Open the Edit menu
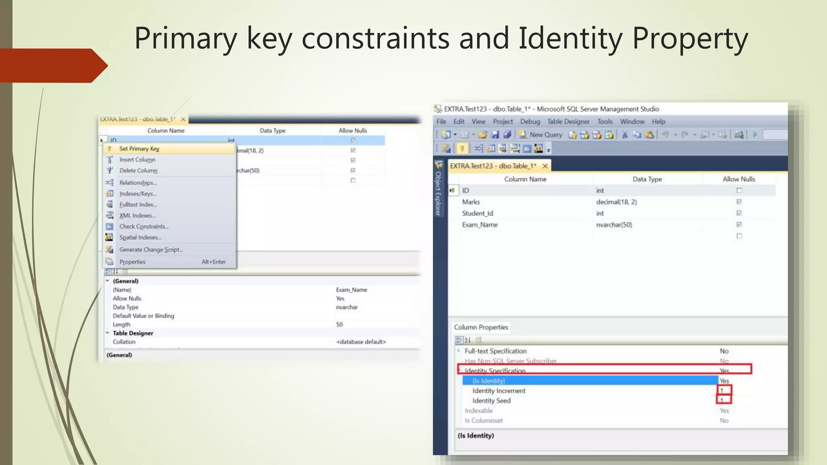The height and width of the screenshot is (465, 827). click(x=459, y=121)
